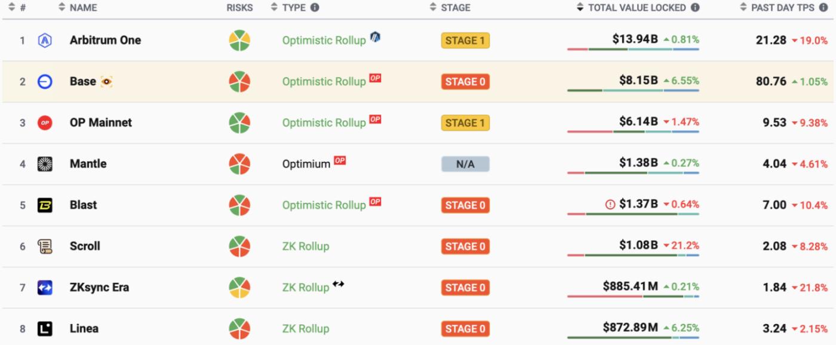Click the Blast yellow logo icon
The image size is (836, 345).
click(x=45, y=205)
